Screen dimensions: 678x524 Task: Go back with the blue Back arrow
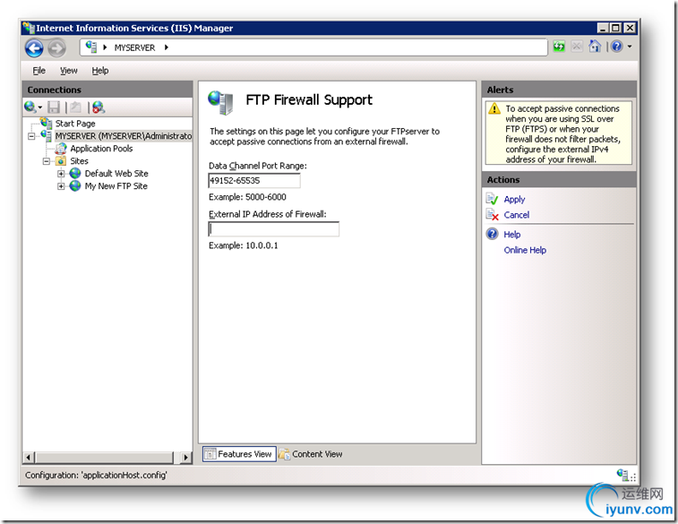(34, 47)
